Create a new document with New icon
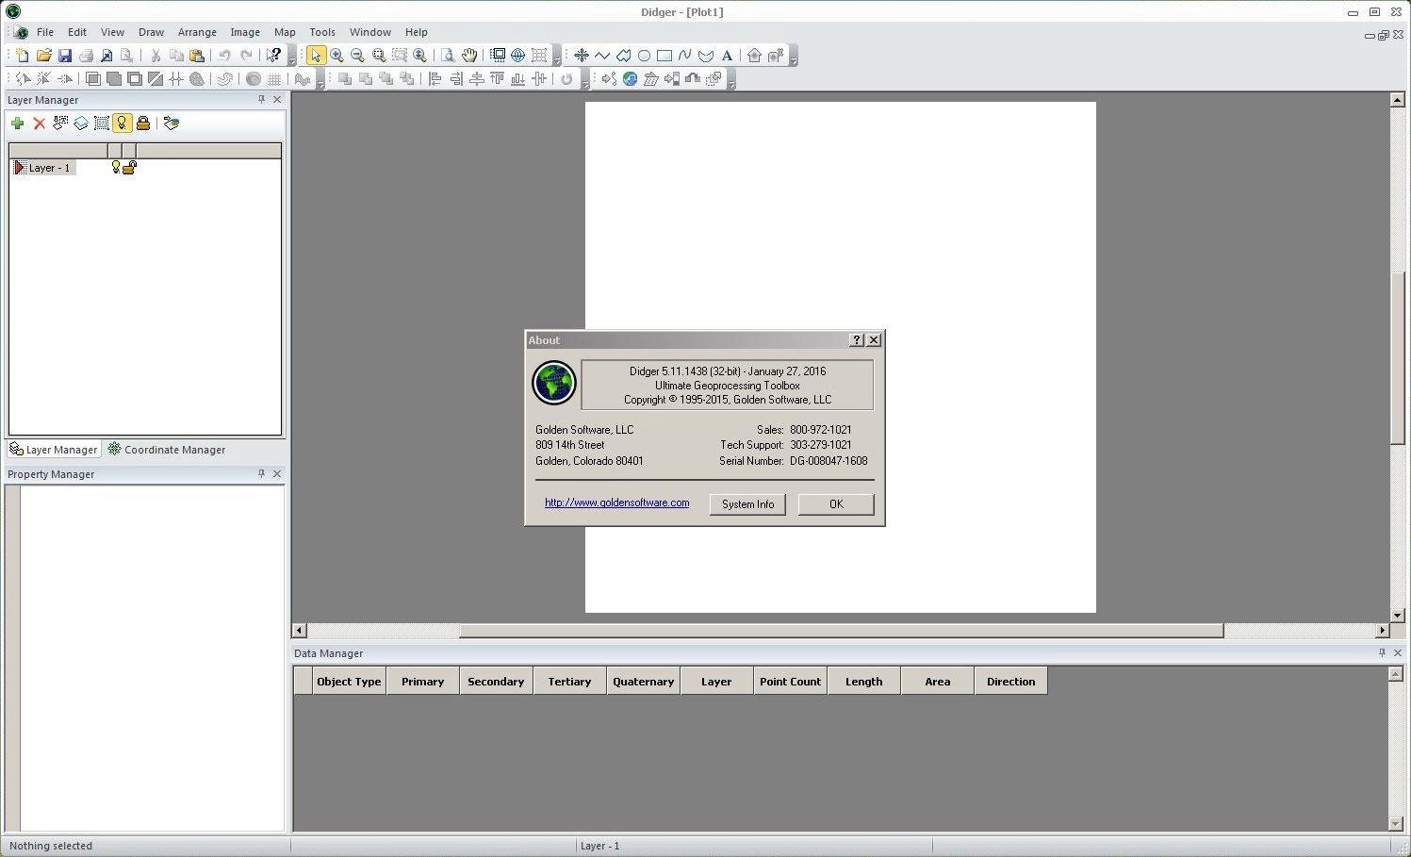1411x857 pixels. (22, 56)
